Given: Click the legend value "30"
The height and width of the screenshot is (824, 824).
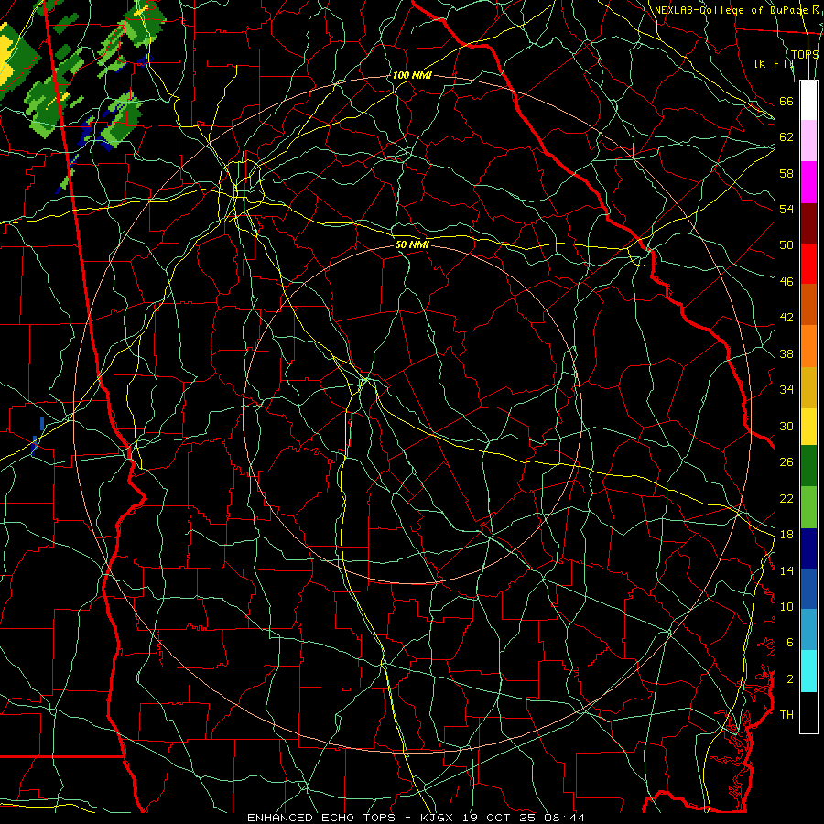Looking at the screenshot, I should (786, 426).
